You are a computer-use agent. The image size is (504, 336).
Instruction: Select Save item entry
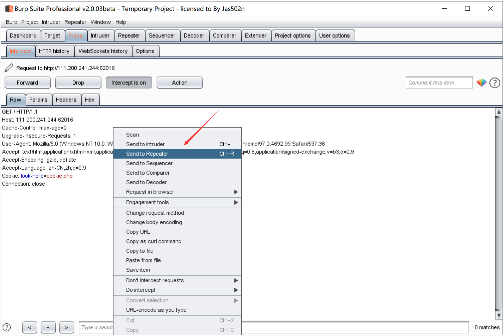(177, 270)
